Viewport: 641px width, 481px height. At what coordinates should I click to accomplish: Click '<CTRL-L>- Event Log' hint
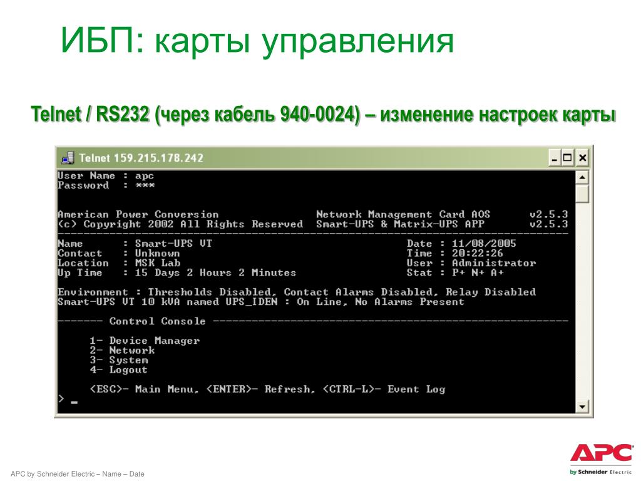coord(384,390)
